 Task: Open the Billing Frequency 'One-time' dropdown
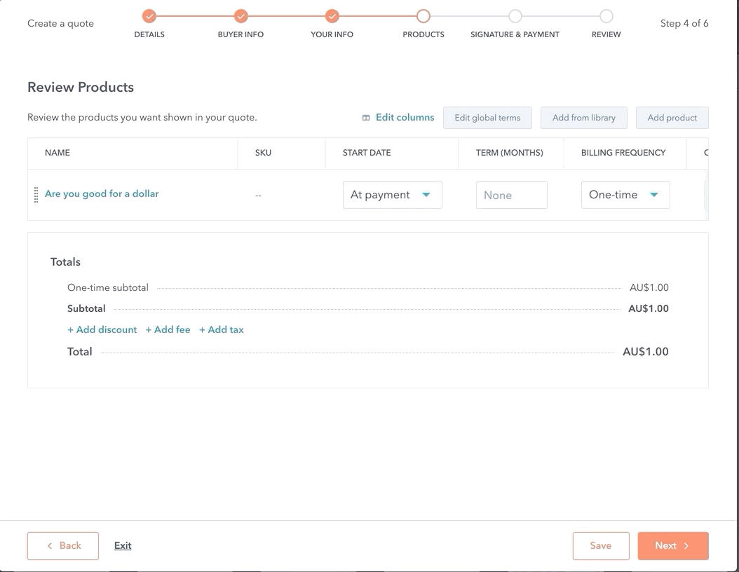(625, 195)
